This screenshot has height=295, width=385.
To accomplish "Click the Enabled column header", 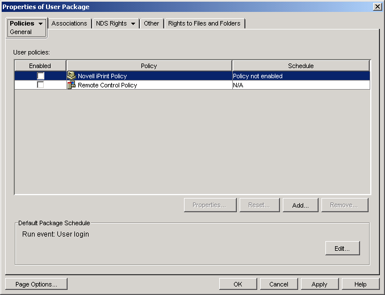I will coord(40,66).
